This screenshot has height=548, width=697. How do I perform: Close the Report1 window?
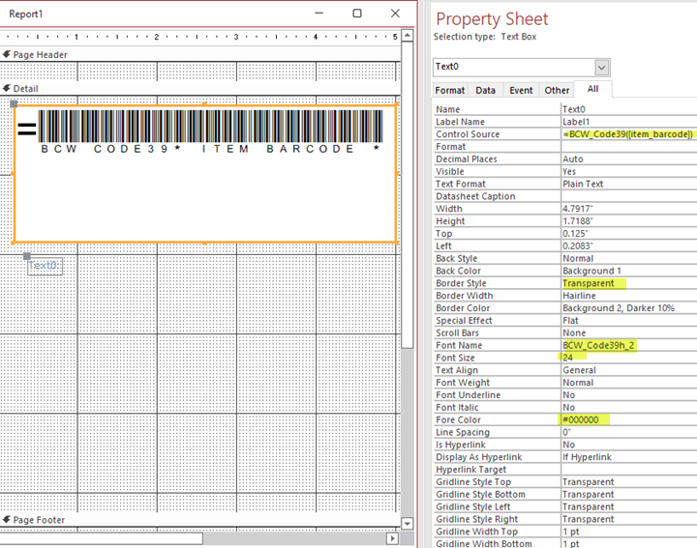coord(395,14)
